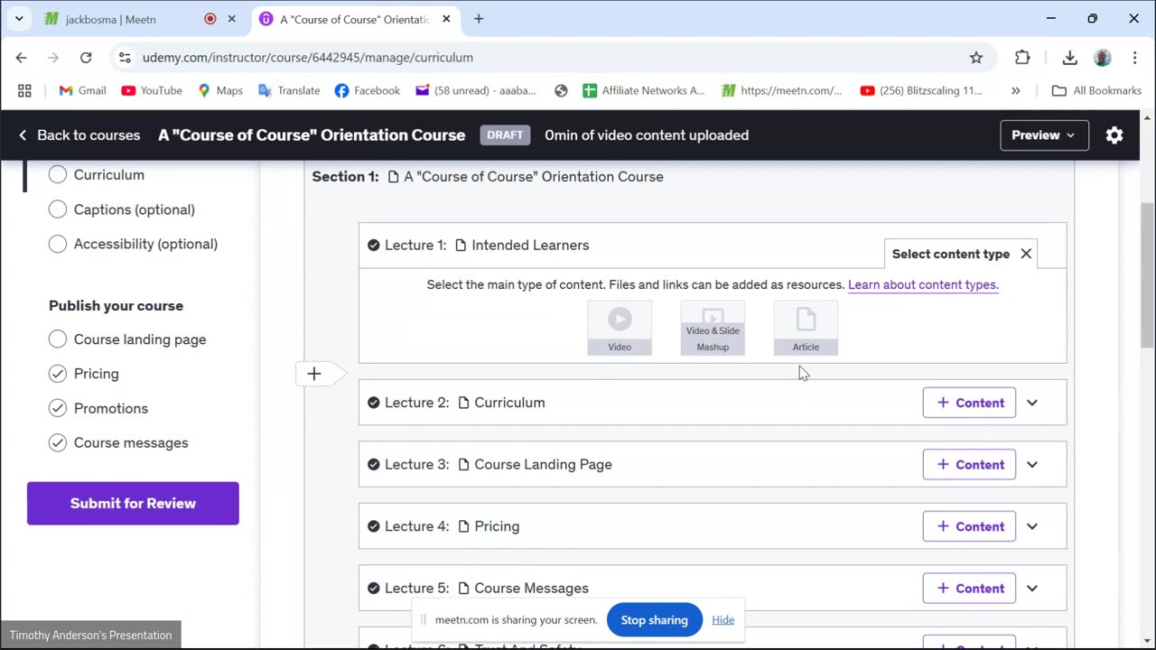Select the Course landing page circle
The image size is (1156, 650).
pos(58,339)
